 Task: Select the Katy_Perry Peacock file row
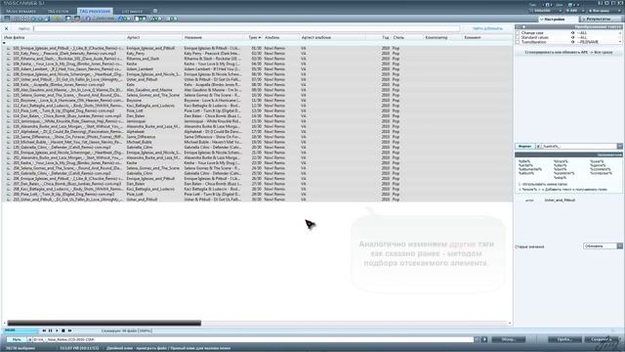tap(257, 54)
